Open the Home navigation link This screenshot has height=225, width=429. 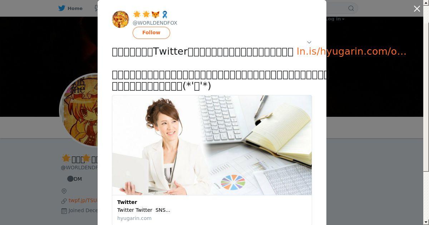[x=71, y=8]
